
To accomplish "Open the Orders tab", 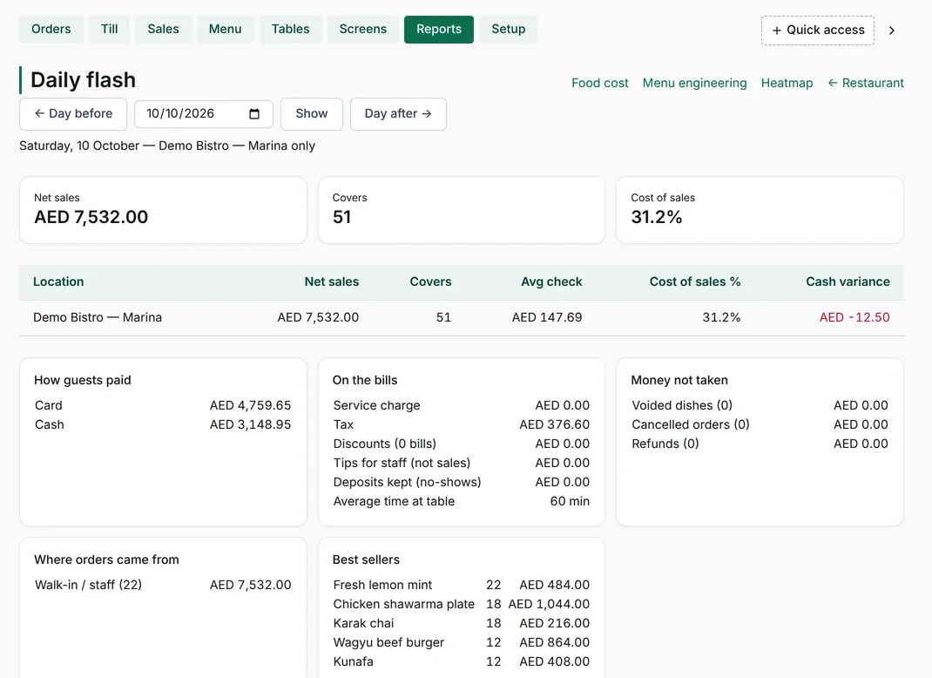I will point(51,29).
